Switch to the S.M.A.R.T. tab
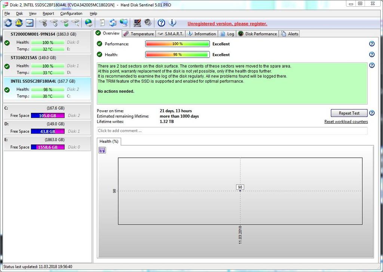383x272 pixels. [x=171, y=34]
